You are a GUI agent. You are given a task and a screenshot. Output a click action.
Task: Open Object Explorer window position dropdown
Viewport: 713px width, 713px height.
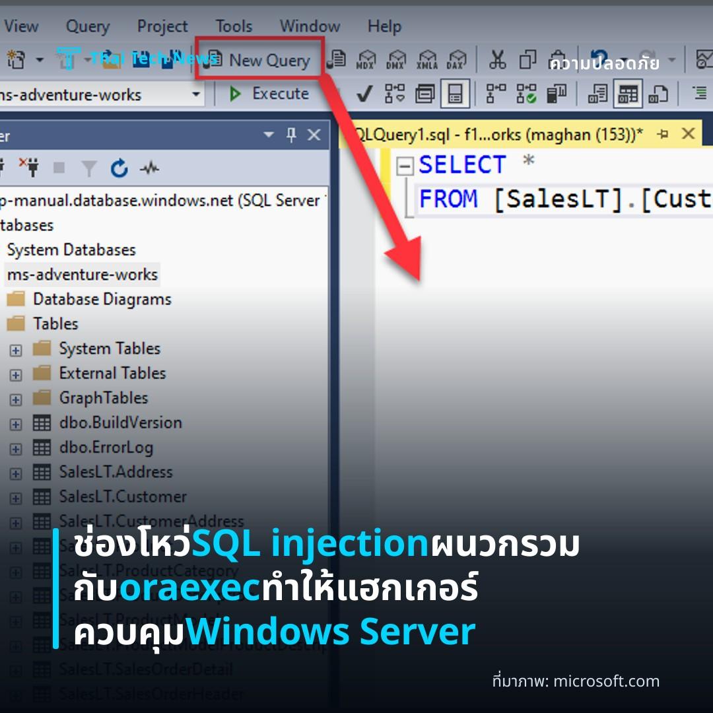269,135
